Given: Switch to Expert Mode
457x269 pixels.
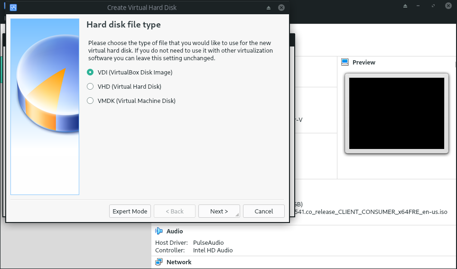Looking at the screenshot, I should [x=130, y=211].
